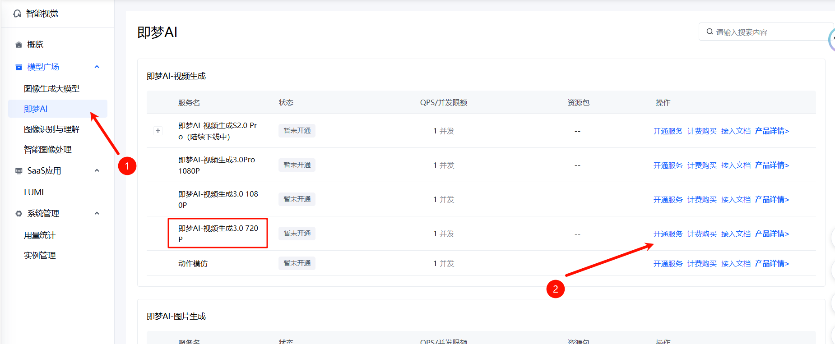
Task: Open LUMI under SaaS应用
Action: tap(34, 192)
